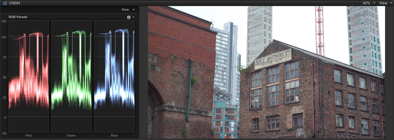Click the Blue channel waveform

(114, 76)
